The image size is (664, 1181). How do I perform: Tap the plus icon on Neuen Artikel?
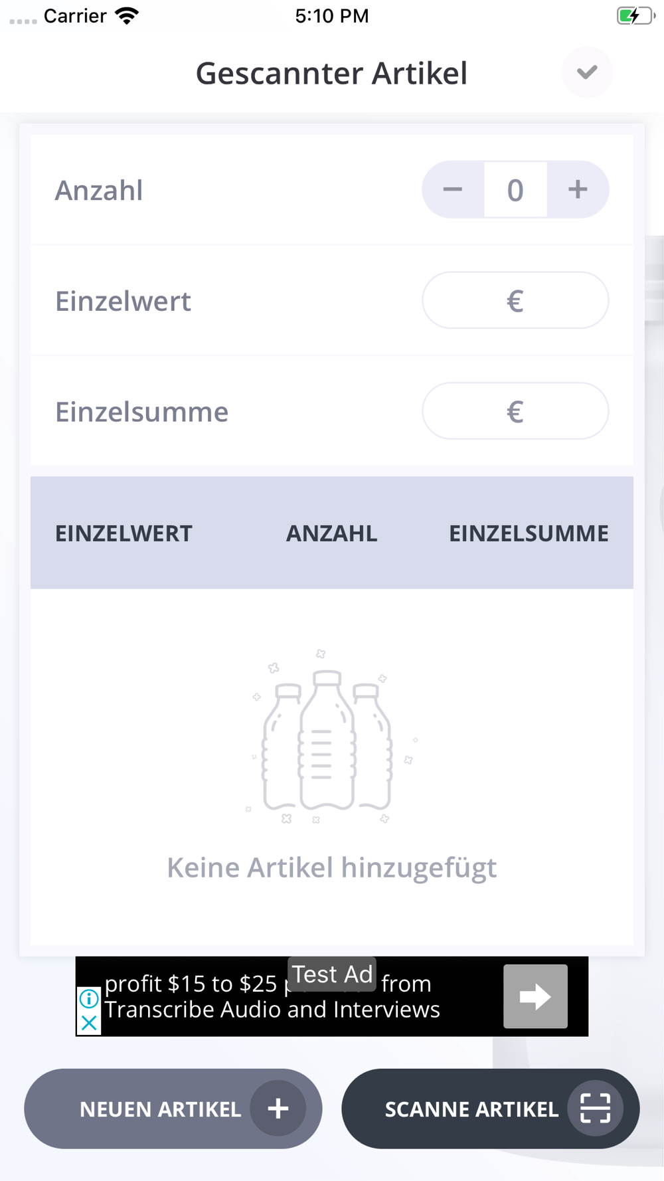[x=278, y=1108]
